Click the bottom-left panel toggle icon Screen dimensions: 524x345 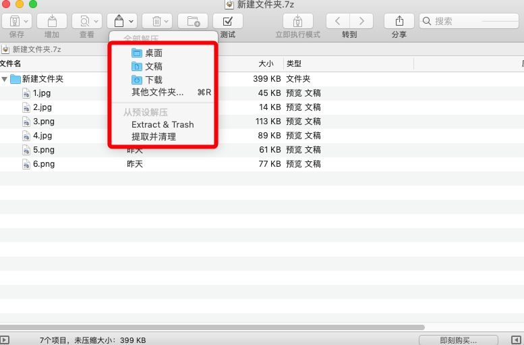[4, 340]
